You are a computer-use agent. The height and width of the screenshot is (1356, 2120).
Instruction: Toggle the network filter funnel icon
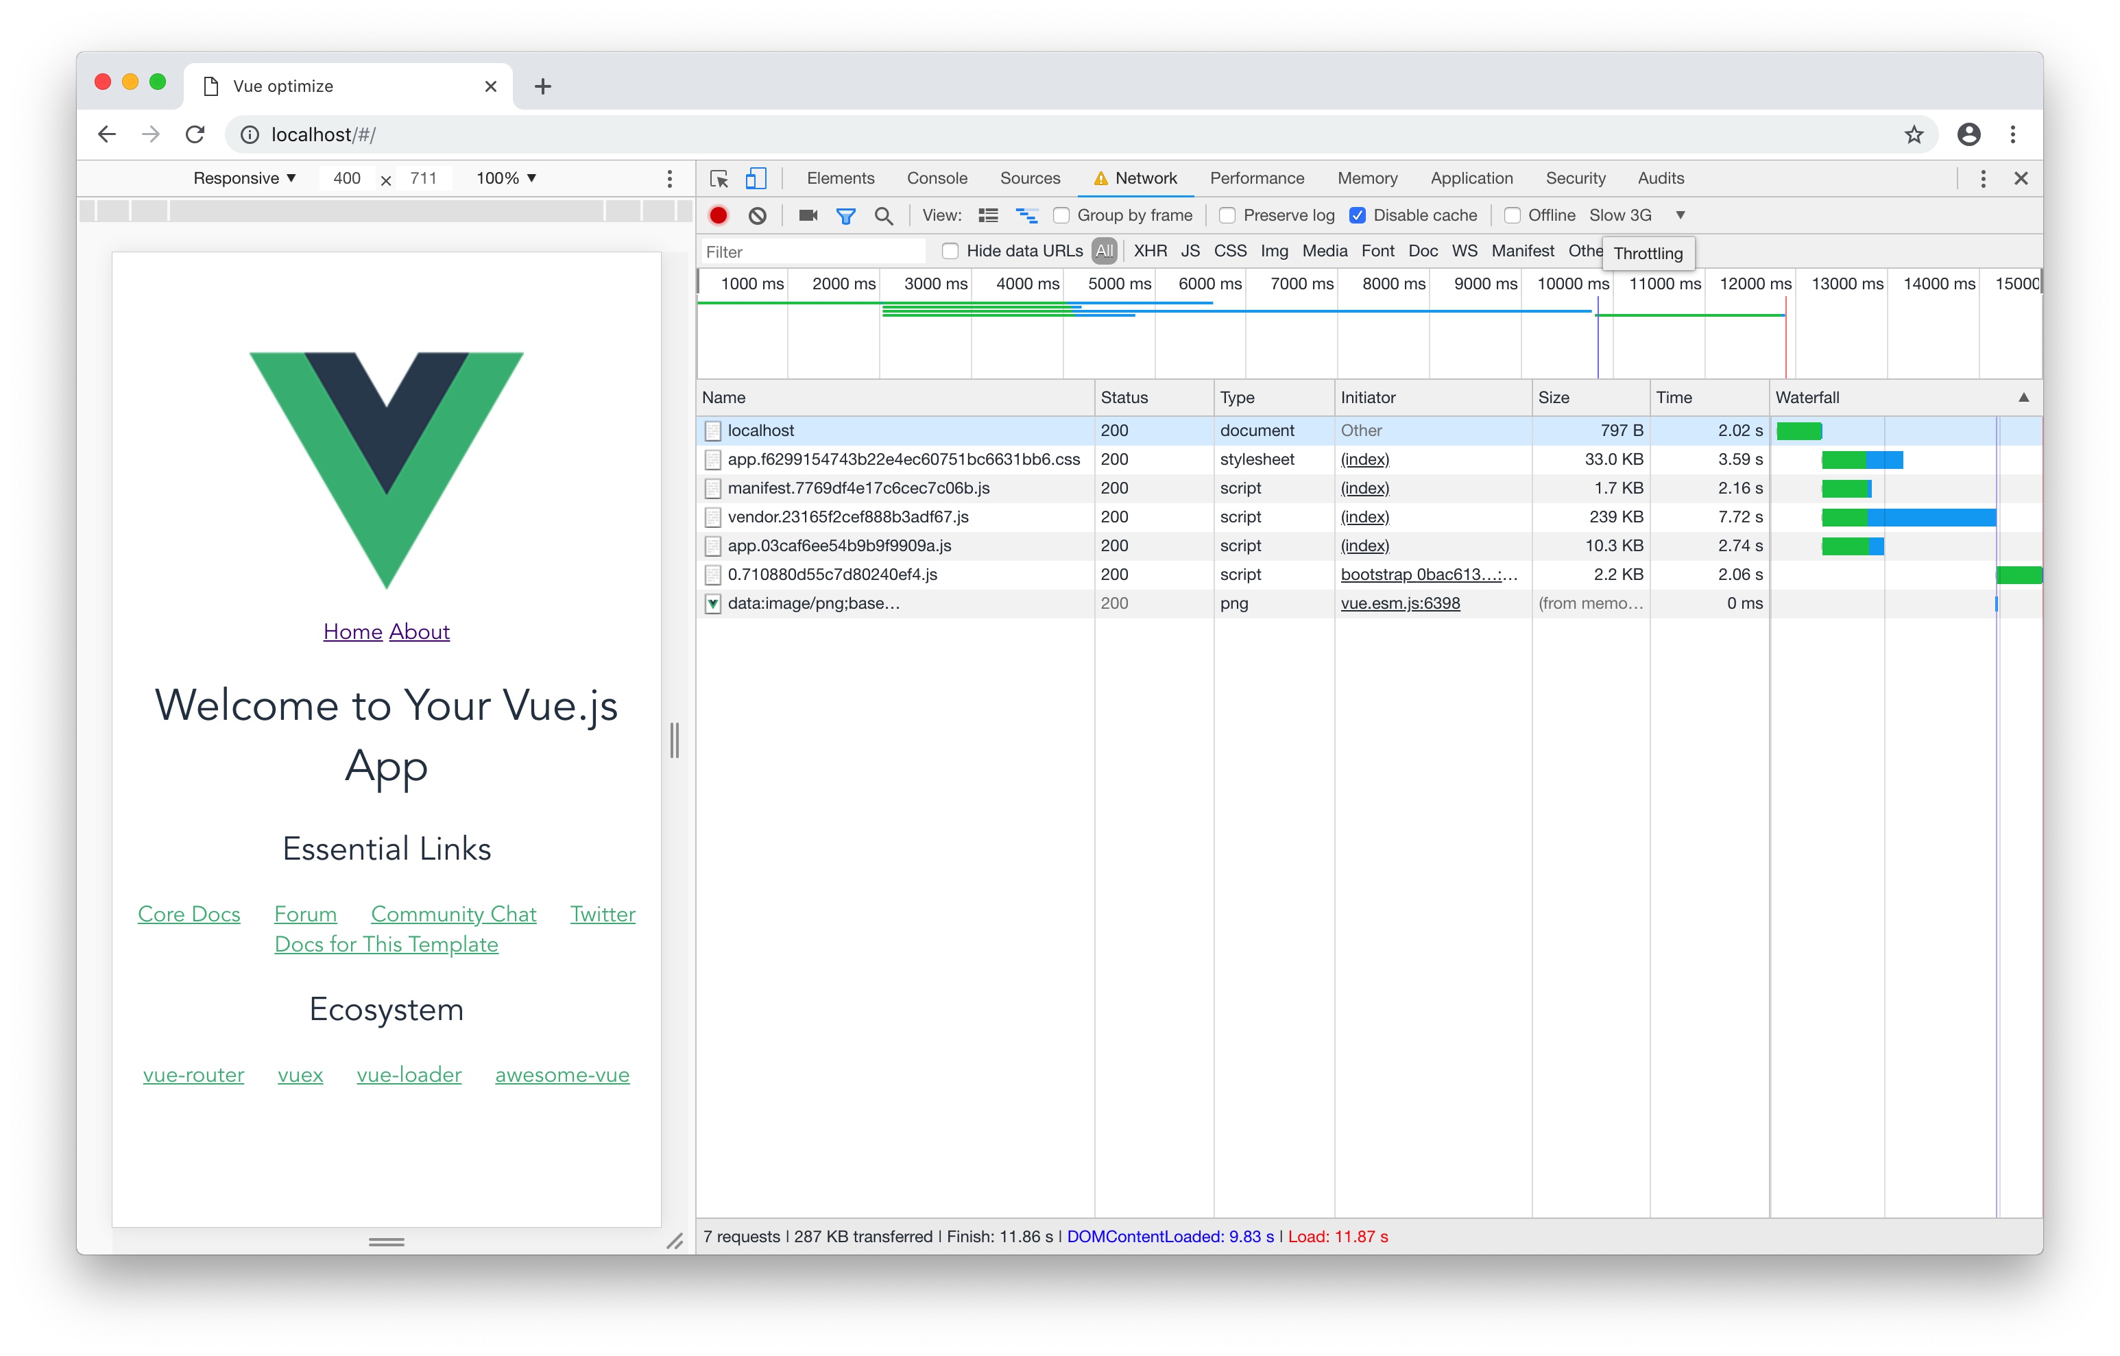(x=845, y=216)
